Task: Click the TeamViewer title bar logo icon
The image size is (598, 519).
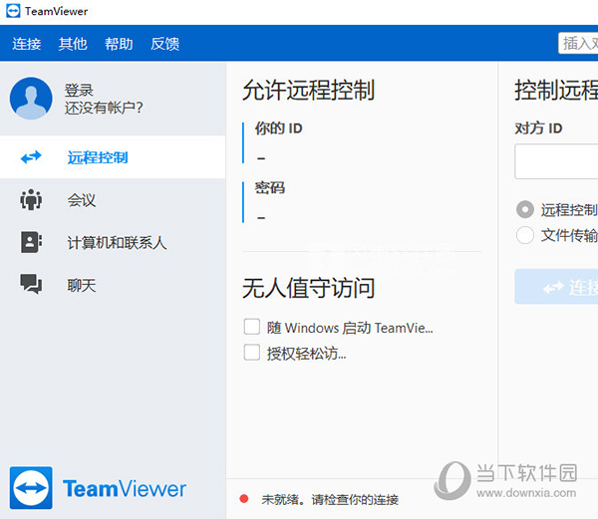Action: pos(13,11)
